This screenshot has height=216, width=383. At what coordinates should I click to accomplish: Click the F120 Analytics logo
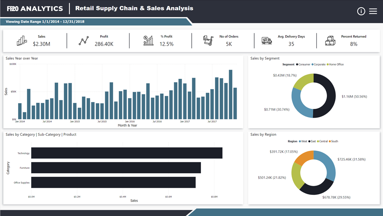click(35, 8)
